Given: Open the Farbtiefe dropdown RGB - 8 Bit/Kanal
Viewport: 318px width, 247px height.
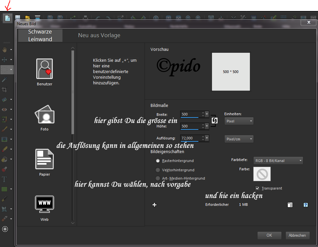Looking at the screenshot, I should [278, 161].
